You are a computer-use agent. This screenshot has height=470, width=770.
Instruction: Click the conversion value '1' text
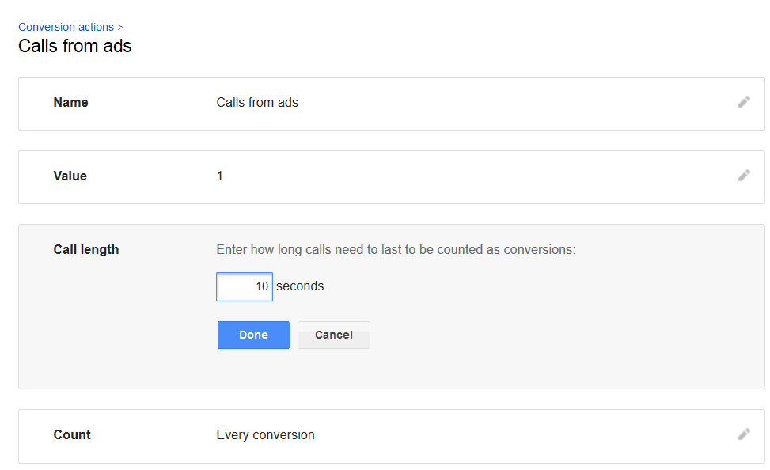pyautogui.click(x=220, y=176)
